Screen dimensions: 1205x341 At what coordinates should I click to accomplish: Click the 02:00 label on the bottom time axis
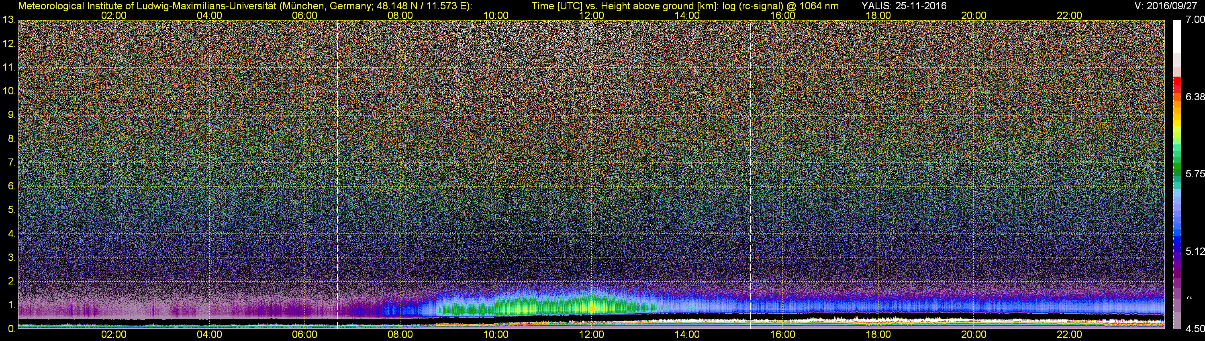click(x=114, y=335)
